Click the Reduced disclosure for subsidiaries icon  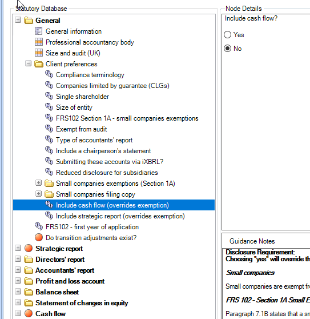[49, 172]
